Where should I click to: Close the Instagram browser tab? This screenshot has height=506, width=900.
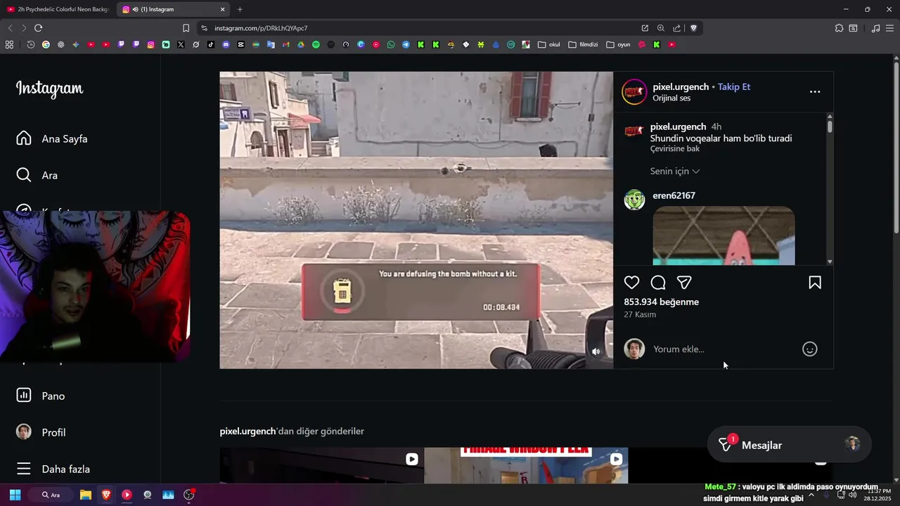tap(223, 9)
